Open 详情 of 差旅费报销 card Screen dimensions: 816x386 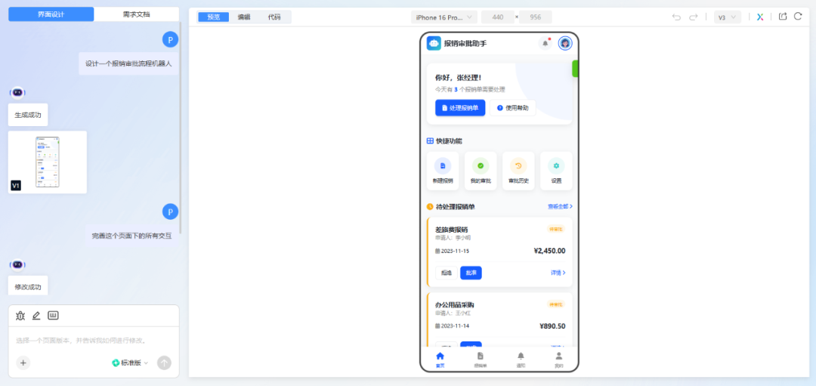(x=558, y=273)
